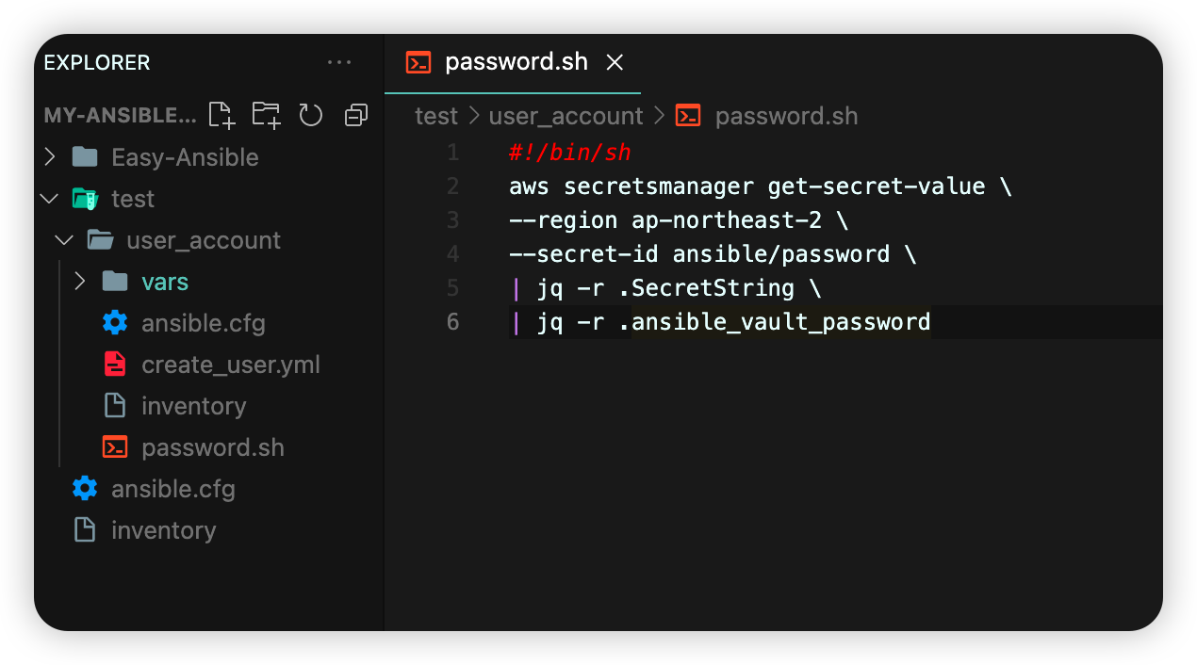Click line number 2 in the gutter
The height and width of the screenshot is (665, 1197).
click(x=453, y=187)
